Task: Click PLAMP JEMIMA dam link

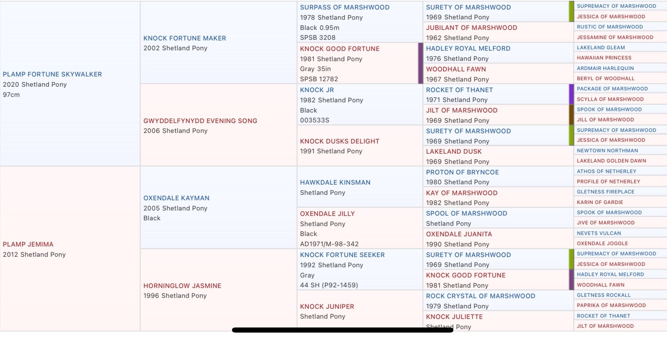Action: (x=28, y=244)
